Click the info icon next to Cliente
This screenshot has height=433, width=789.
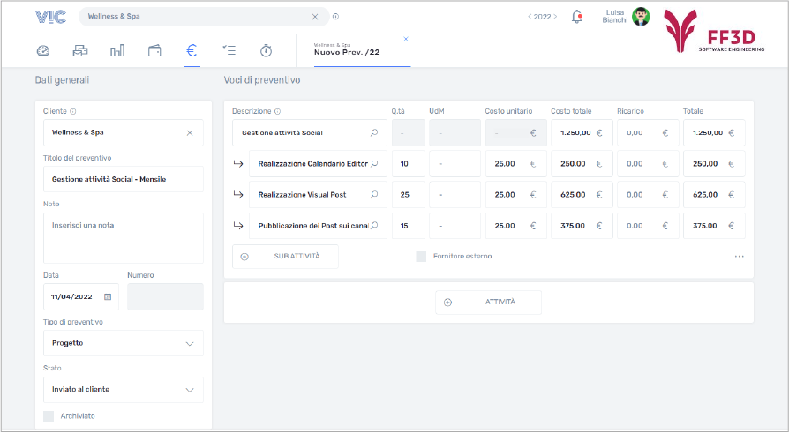pos(73,112)
